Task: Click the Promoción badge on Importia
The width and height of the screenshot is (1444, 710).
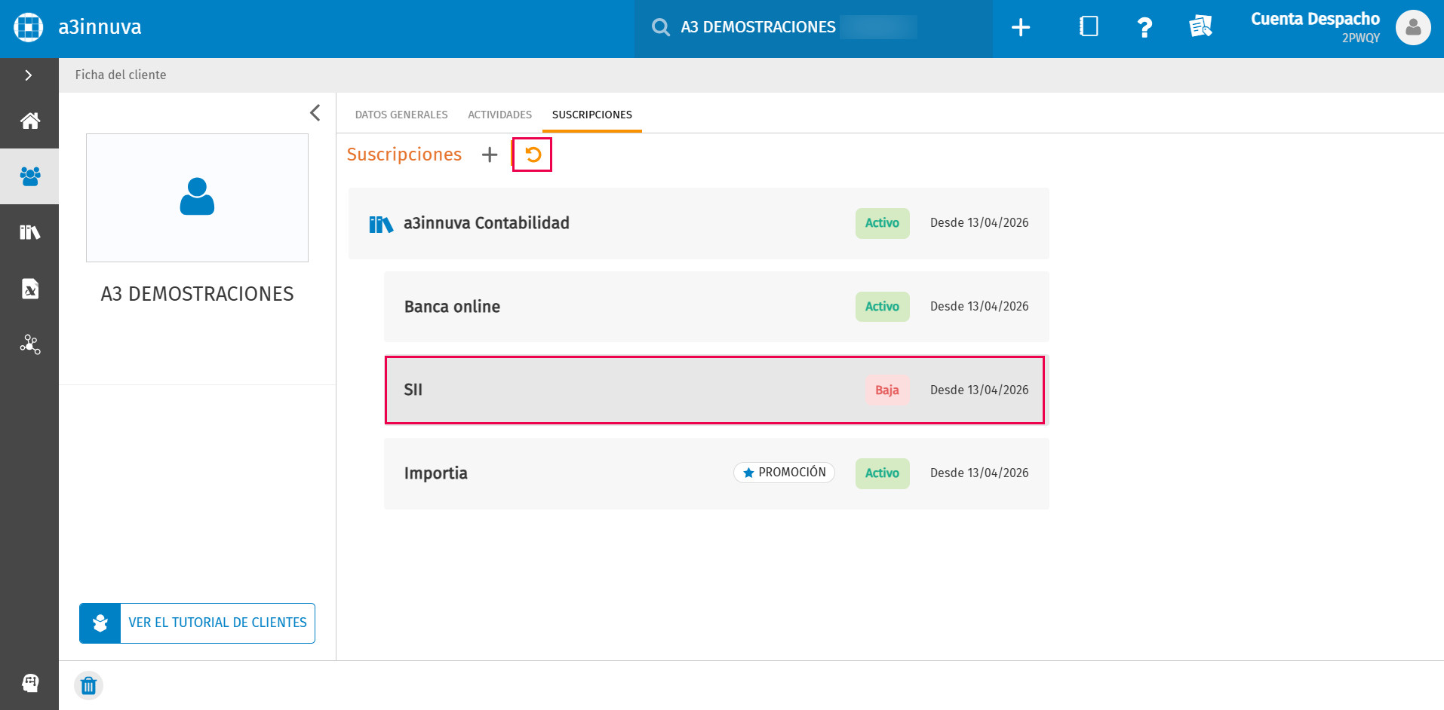Action: pyautogui.click(x=784, y=473)
